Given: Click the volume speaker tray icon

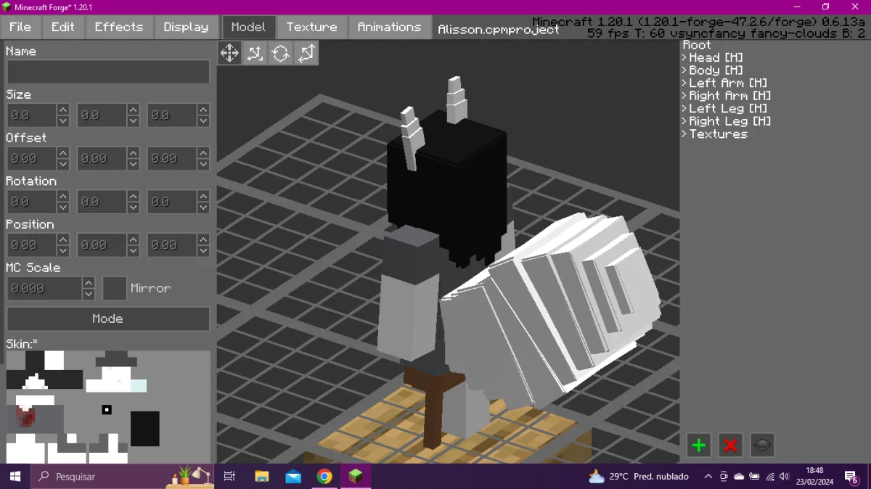Looking at the screenshot, I should tap(785, 477).
